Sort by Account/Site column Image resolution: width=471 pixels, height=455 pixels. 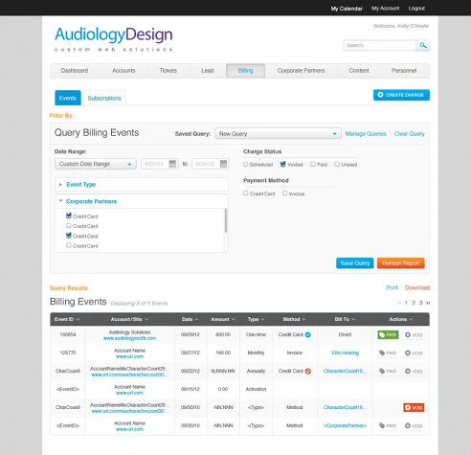click(129, 319)
